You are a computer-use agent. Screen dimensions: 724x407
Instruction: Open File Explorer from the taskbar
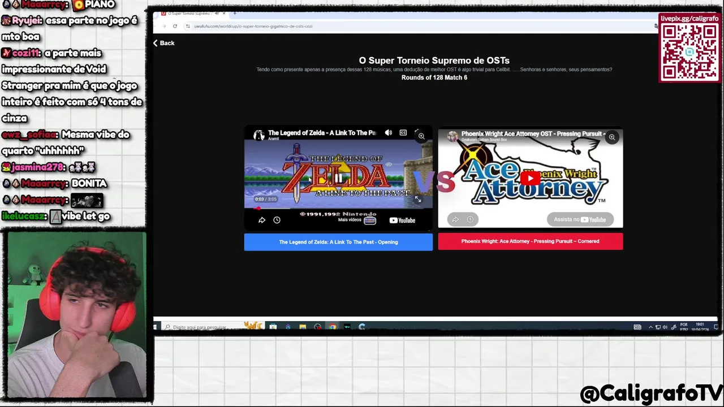click(303, 327)
